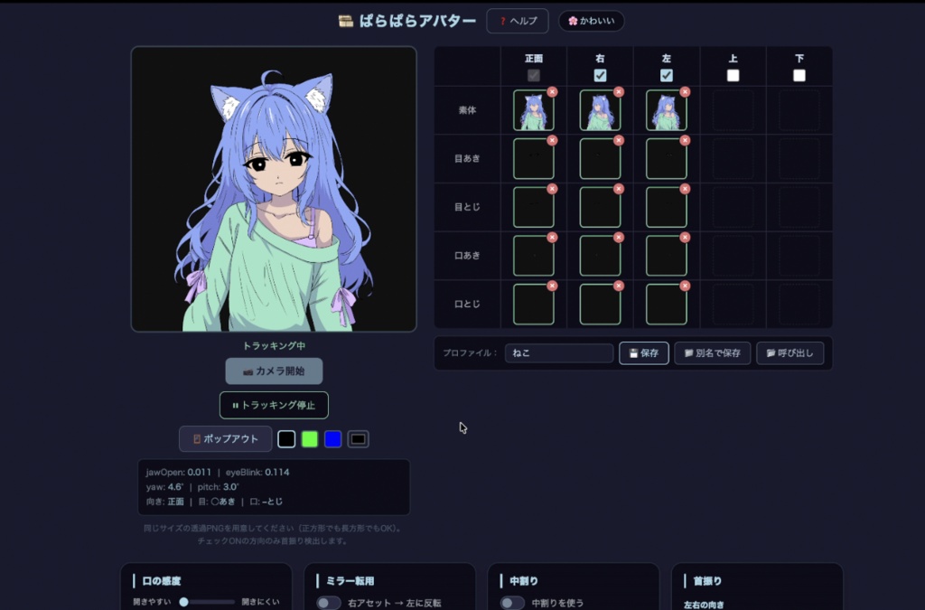Remove the 素体 右 image
This screenshot has width=925, height=610.
619,91
